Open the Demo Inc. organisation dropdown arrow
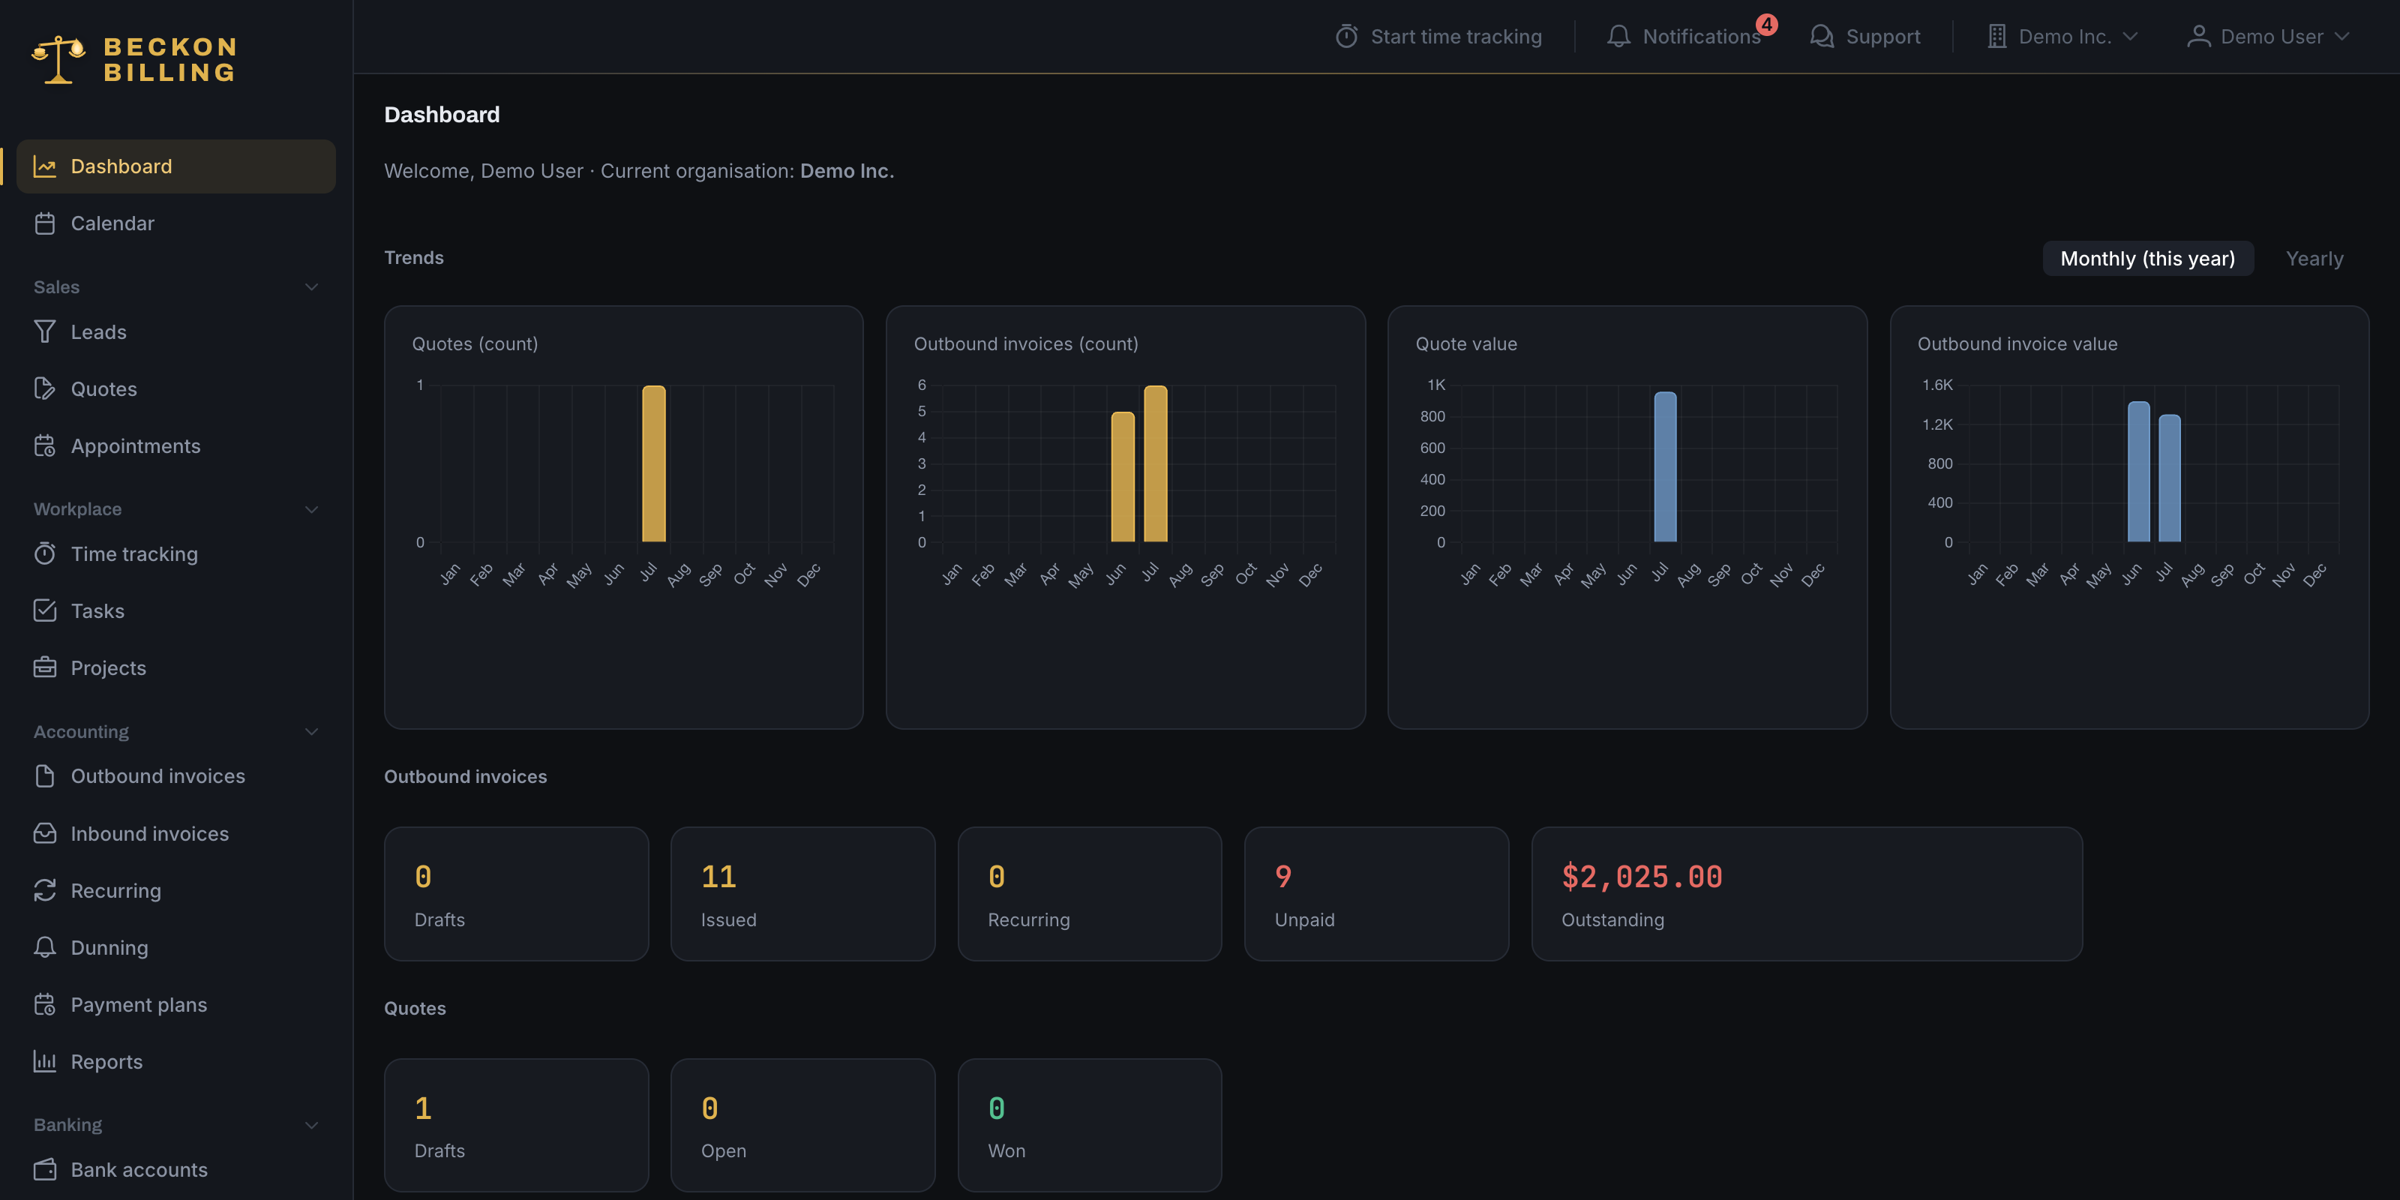The width and height of the screenshot is (2400, 1200). point(2130,36)
